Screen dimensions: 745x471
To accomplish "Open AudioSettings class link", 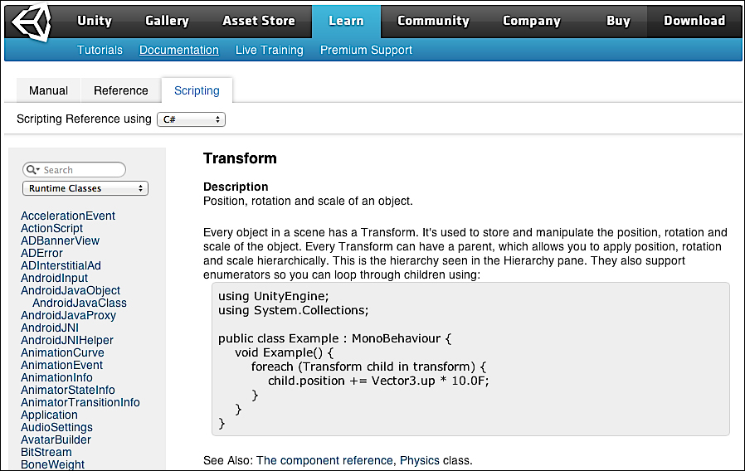I will pyautogui.click(x=56, y=427).
